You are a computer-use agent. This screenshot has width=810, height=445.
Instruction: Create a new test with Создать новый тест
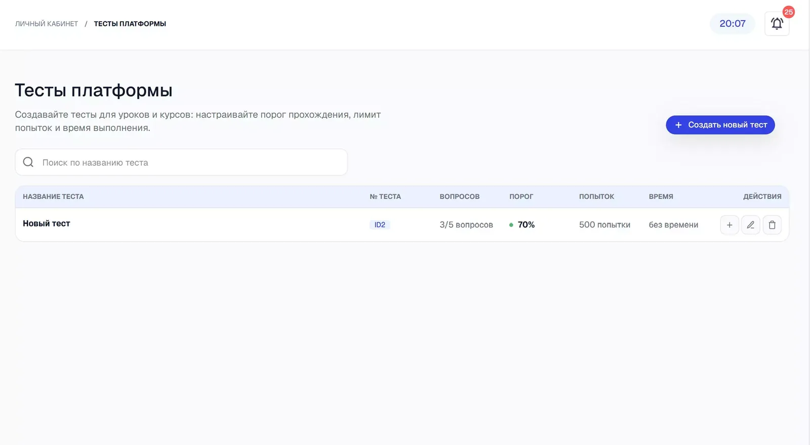click(x=720, y=125)
